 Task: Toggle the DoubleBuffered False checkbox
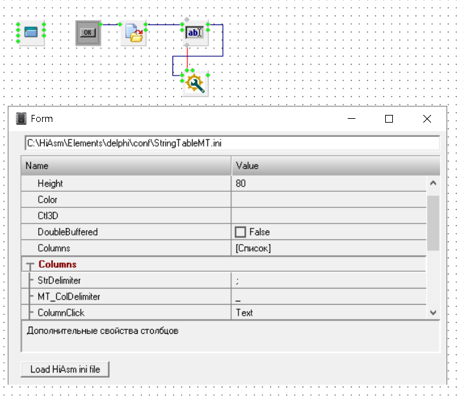click(x=240, y=232)
